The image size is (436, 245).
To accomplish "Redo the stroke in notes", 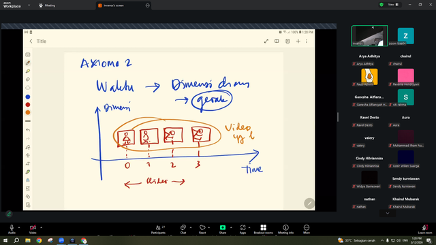I will pyautogui.click(x=28, y=139).
